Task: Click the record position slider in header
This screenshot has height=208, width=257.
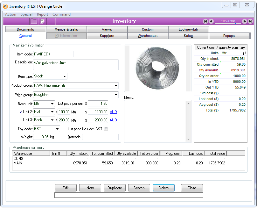Action: point(228,23)
